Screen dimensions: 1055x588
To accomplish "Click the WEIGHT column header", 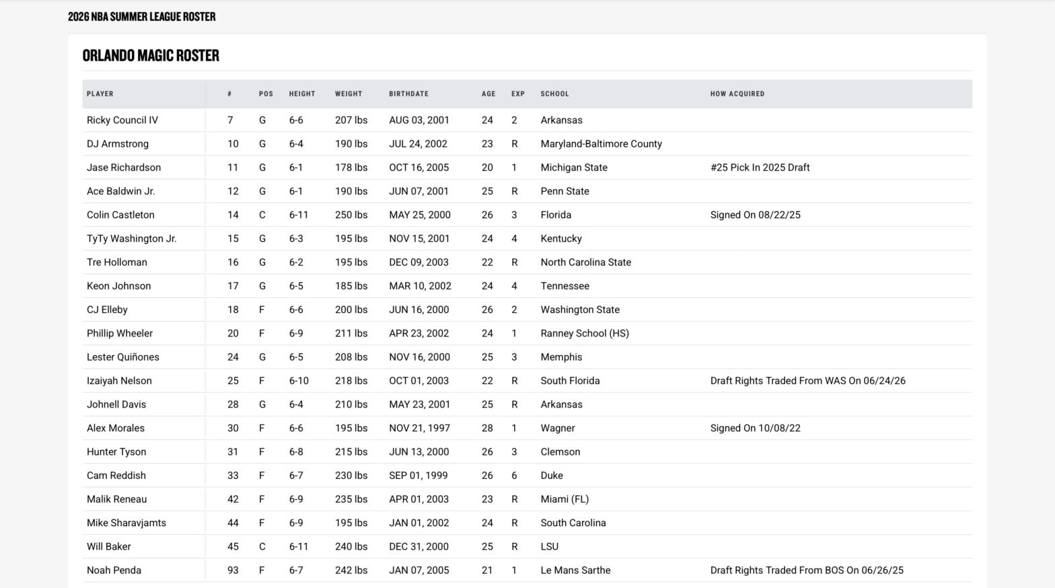I will (x=349, y=94).
